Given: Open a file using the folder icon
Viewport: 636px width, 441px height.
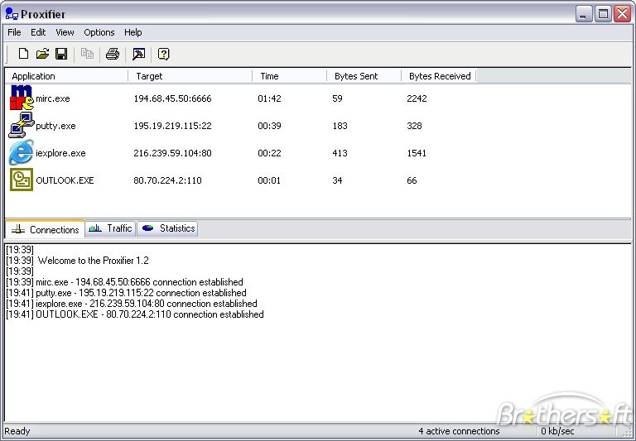Looking at the screenshot, I should coord(42,54).
